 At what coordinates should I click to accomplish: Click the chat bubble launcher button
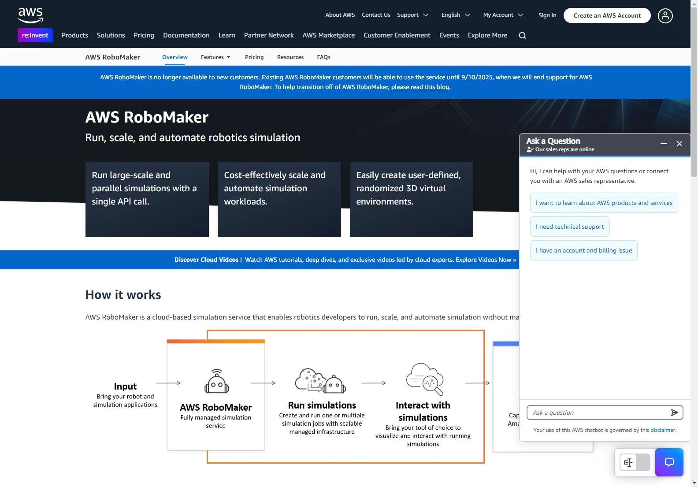669,462
